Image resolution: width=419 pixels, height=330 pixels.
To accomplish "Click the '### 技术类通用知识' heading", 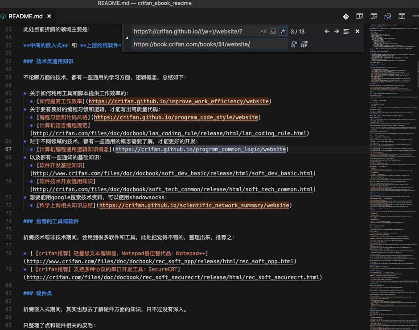I will click(x=49, y=61).
